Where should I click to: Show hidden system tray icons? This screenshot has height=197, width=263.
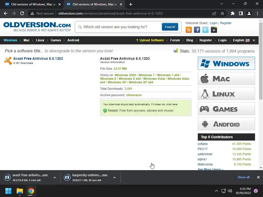click(x=217, y=191)
